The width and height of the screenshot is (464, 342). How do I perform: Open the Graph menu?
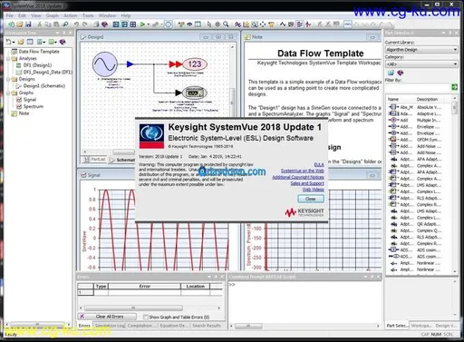[x=53, y=15]
